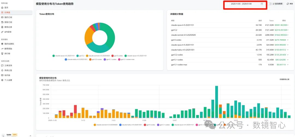Open 获取订阅 wallet icon entry
This screenshot has height=137, width=295.
2,22
